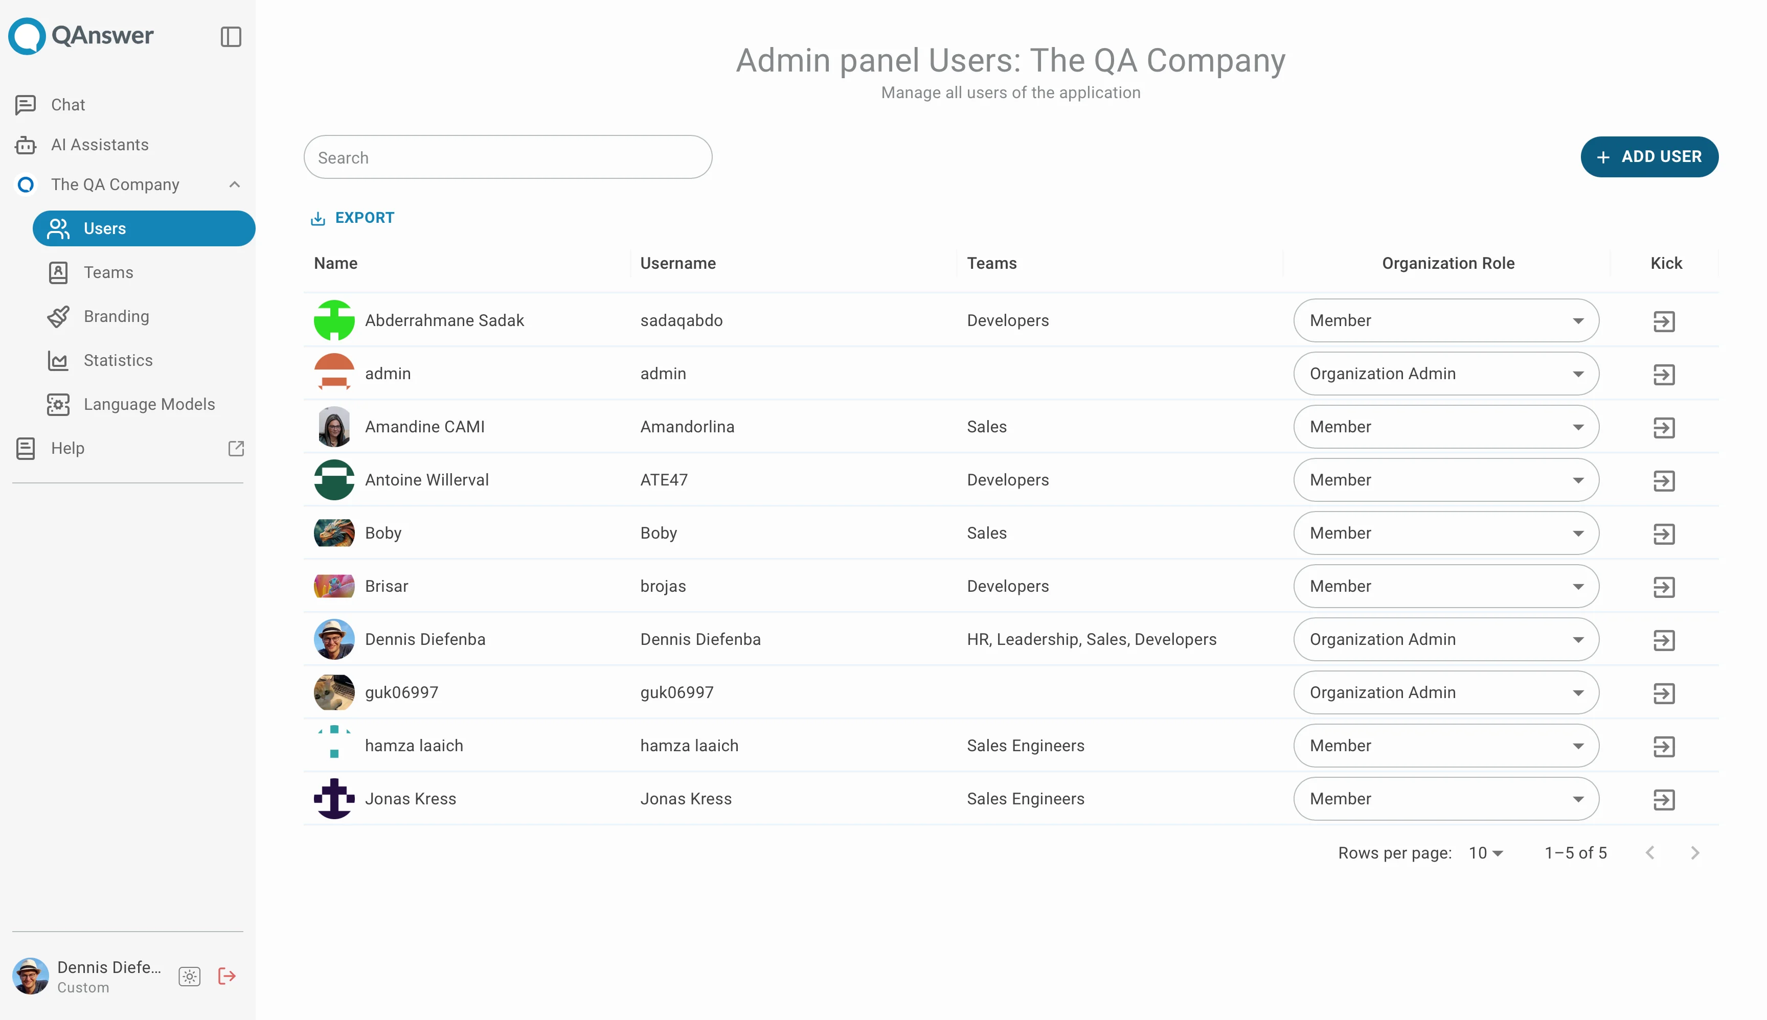Click the Organization Role column header
This screenshot has height=1020, width=1767.
[x=1447, y=263]
